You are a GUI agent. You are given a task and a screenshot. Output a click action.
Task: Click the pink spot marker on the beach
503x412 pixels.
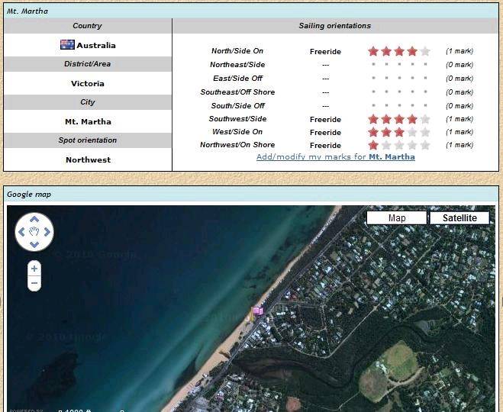[258, 311]
